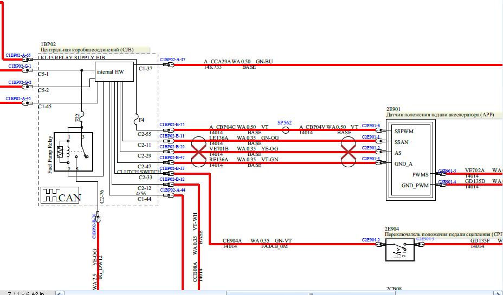Open connector link C2E901-4 at GND_PWM
The height and width of the screenshot is (295, 503).
click(447, 182)
